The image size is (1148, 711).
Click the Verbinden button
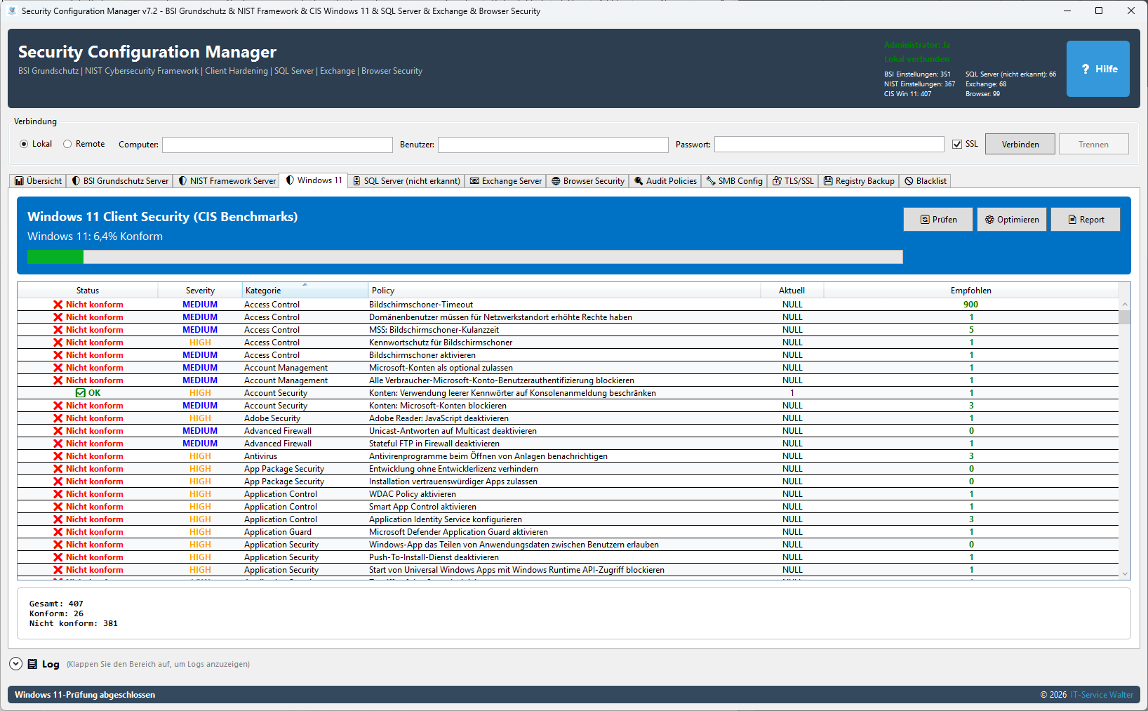(1020, 144)
